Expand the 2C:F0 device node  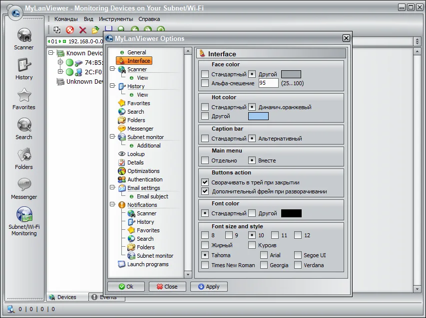[x=60, y=72]
